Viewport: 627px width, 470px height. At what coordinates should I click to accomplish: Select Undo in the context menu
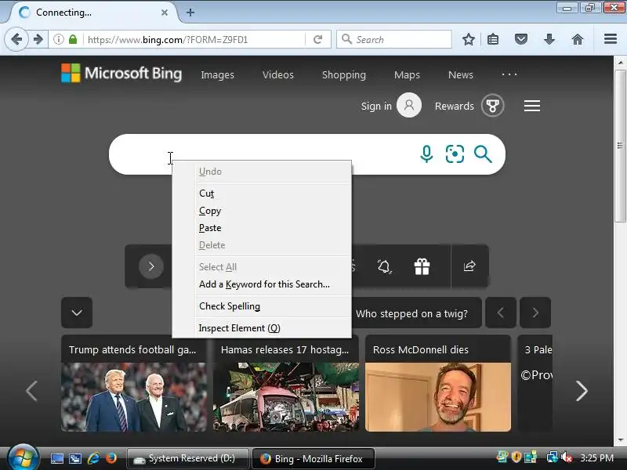pos(262,172)
